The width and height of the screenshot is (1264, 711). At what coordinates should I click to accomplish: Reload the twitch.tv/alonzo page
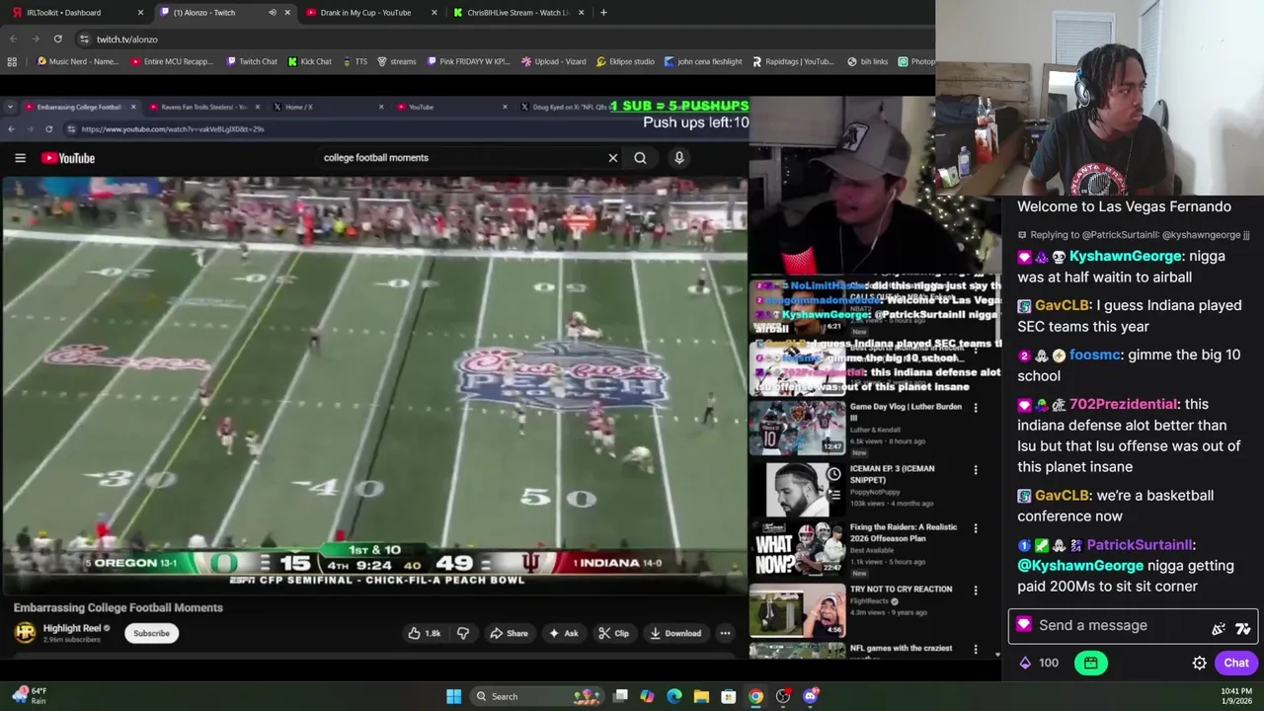pos(58,39)
